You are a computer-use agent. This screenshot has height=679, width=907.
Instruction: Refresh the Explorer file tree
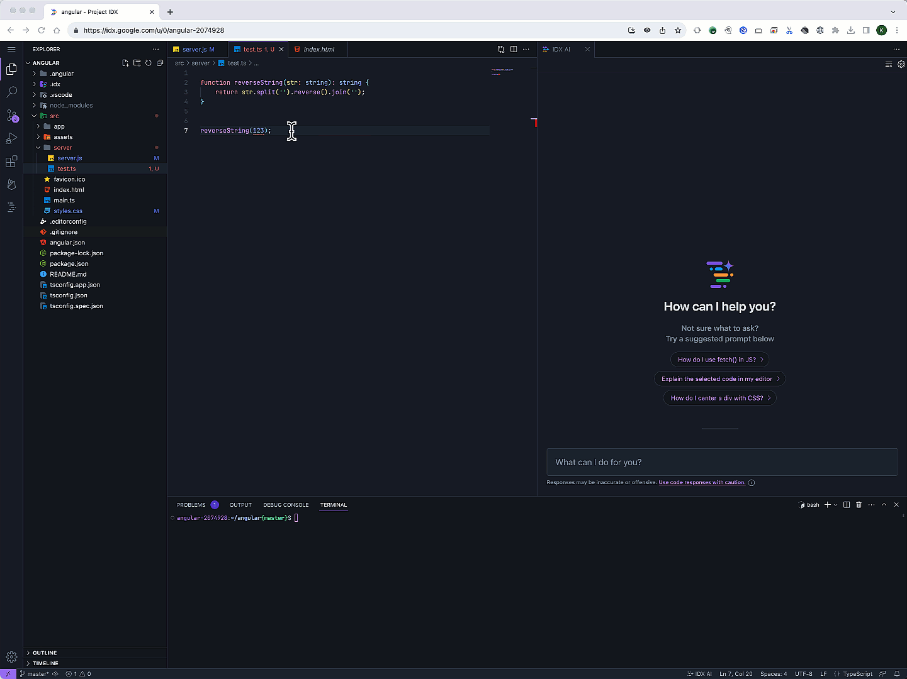click(x=149, y=63)
